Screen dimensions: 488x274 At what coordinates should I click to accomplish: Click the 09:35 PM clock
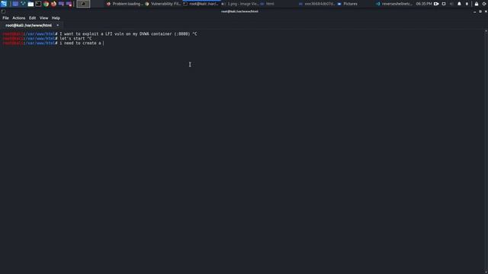pyautogui.click(x=424, y=4)
